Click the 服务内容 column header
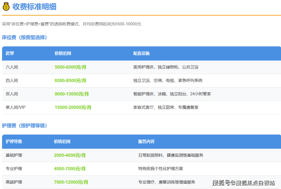The image size is (281, 189). [146, 142]
